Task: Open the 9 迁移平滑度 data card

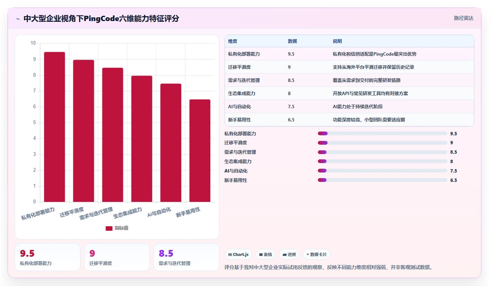Action: click(x=117, y=257)
